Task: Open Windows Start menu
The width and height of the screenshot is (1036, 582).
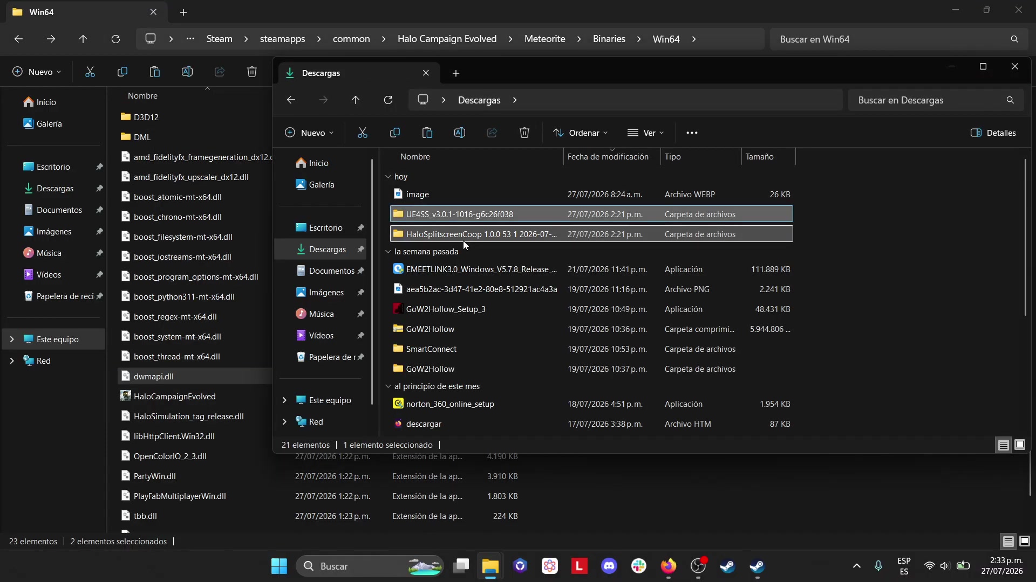Action: point(279,566)
